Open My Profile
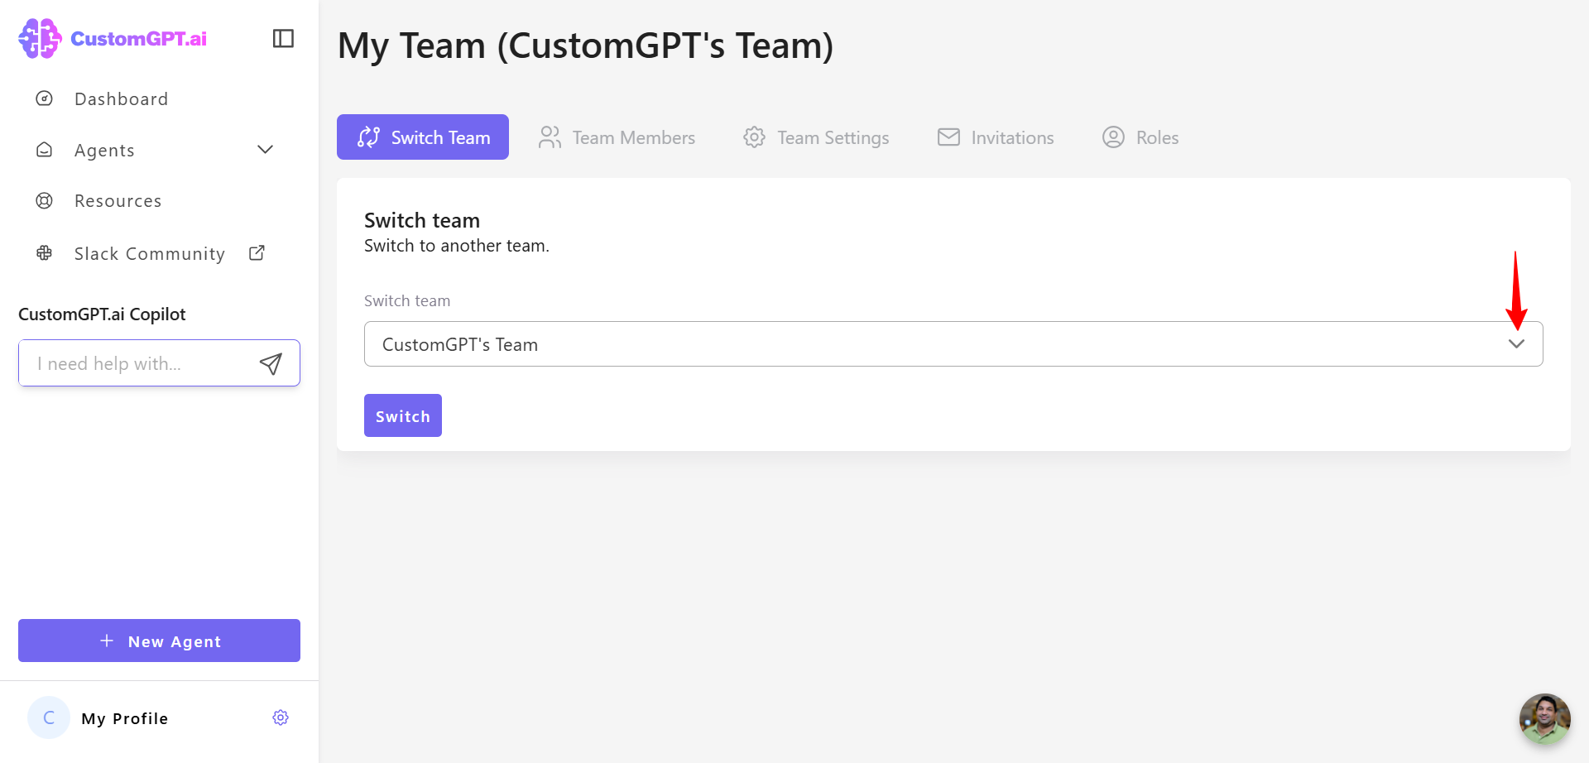Viewport: 1589px width, 763px height. 125,718
